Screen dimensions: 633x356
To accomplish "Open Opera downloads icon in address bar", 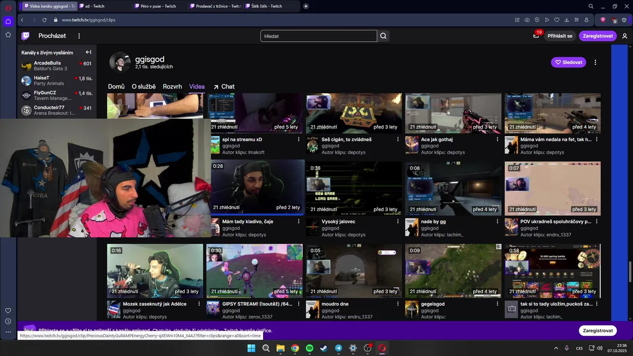I will coord(567,20).
